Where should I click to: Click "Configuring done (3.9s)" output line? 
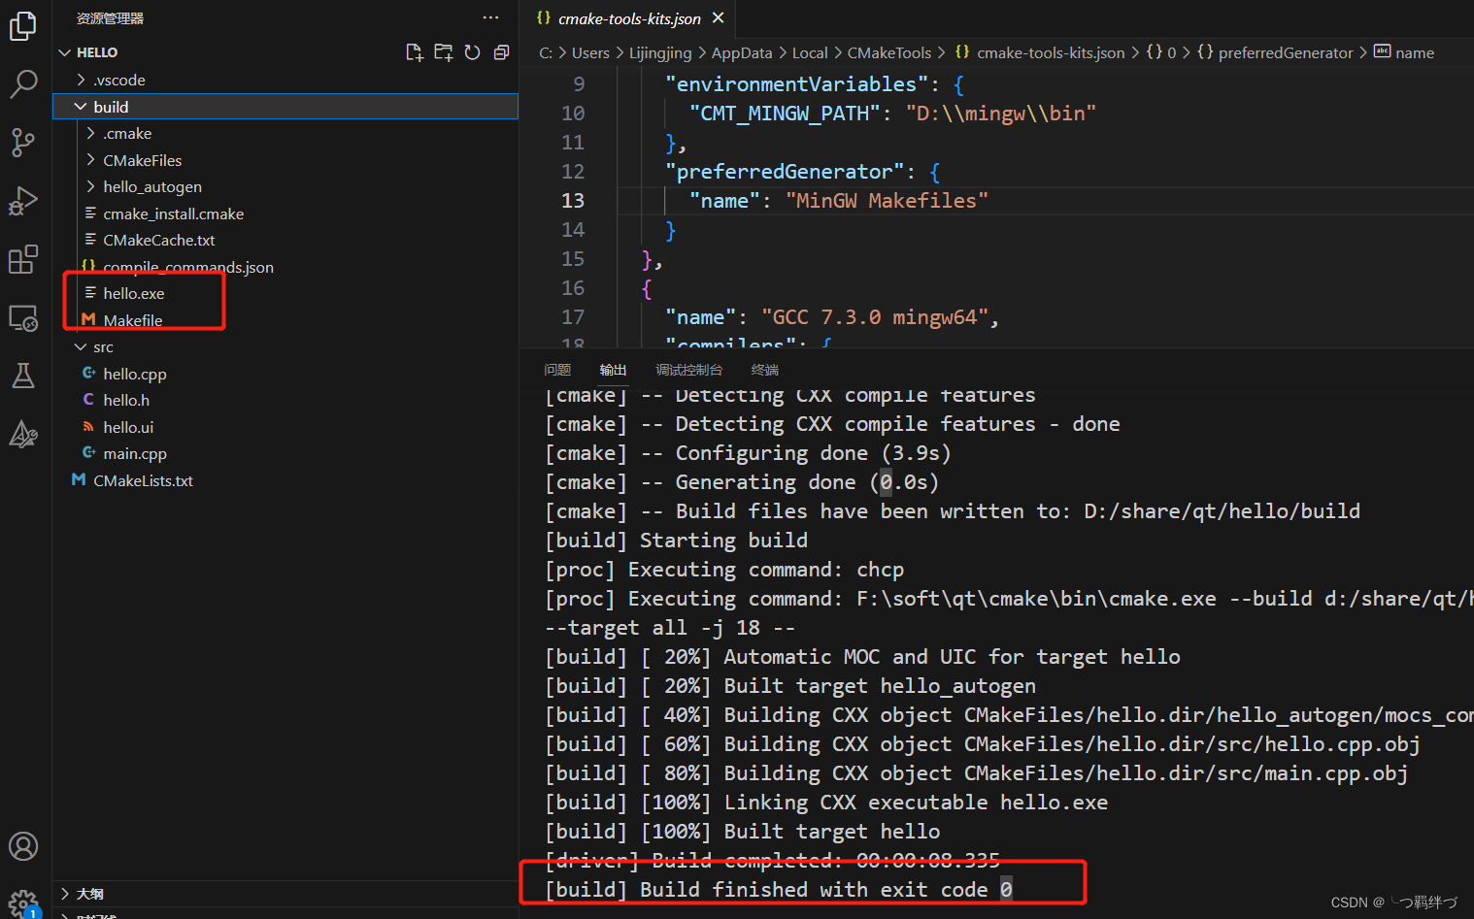[x=813, y=452]
